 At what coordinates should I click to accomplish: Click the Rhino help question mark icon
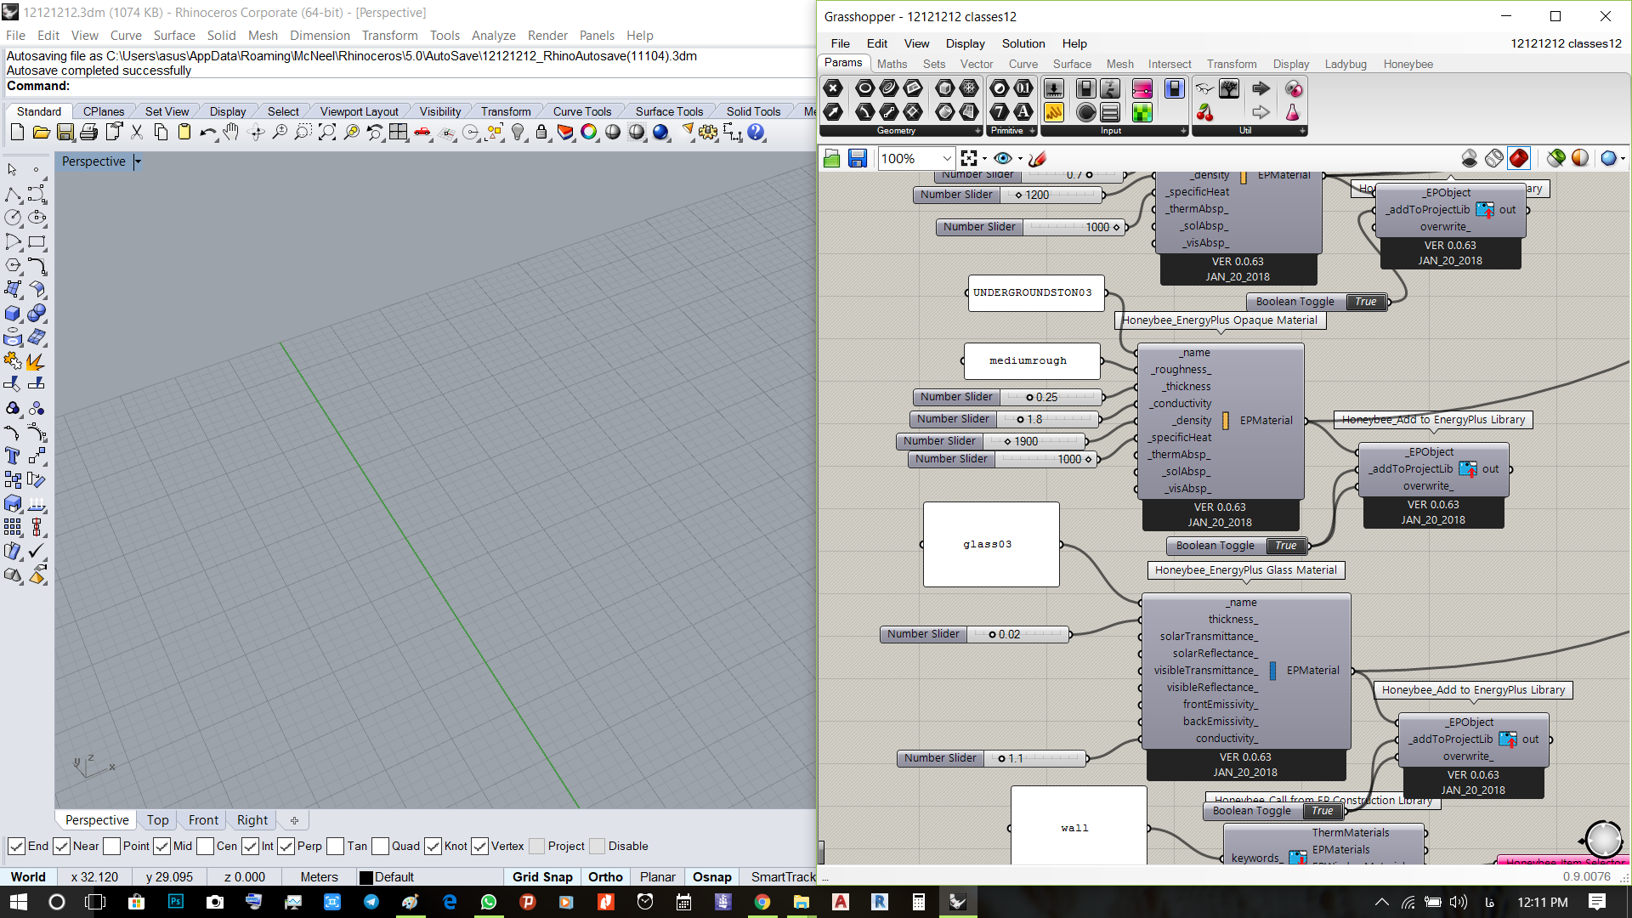[x=756, y=133]
